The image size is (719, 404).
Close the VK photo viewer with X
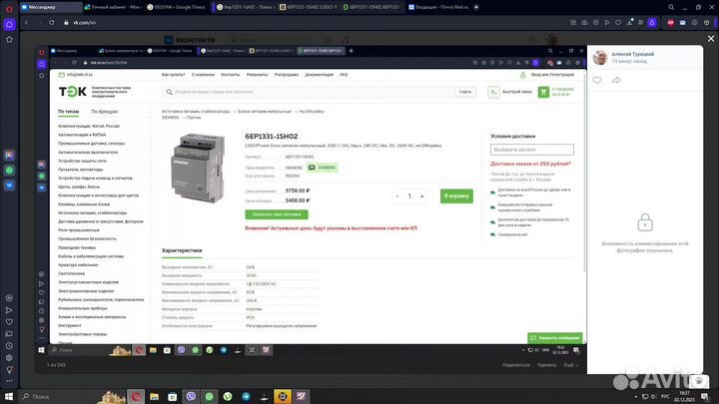tap(711, 39)
